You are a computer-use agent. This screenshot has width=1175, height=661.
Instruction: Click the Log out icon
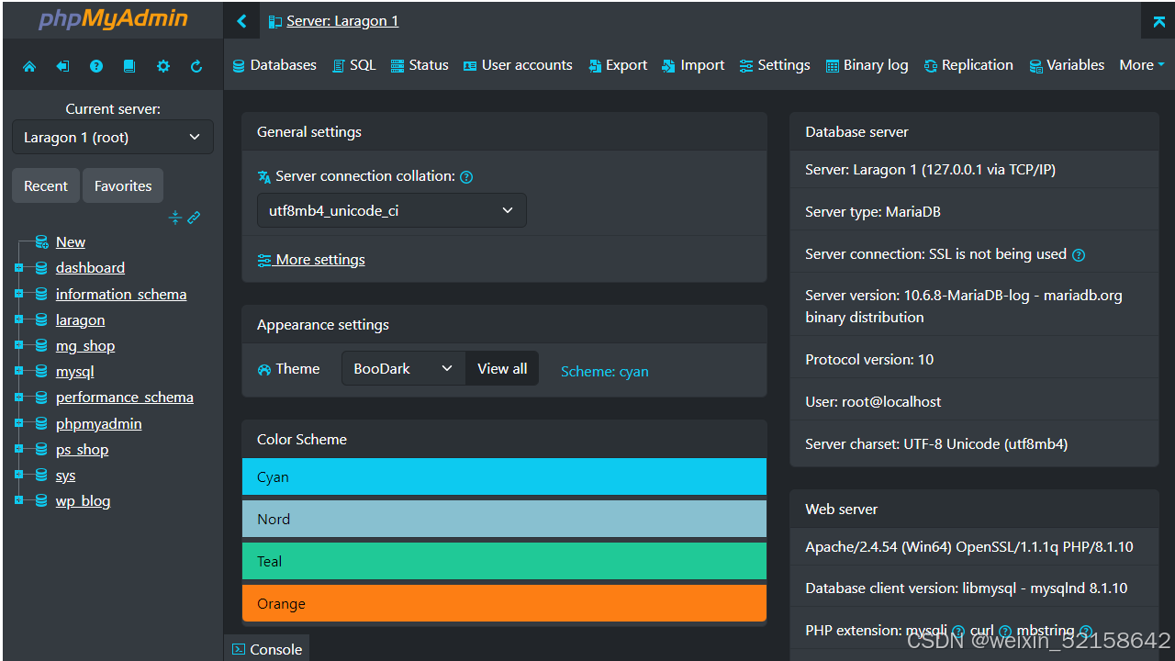pyautogui.click(x=62, y=66)
